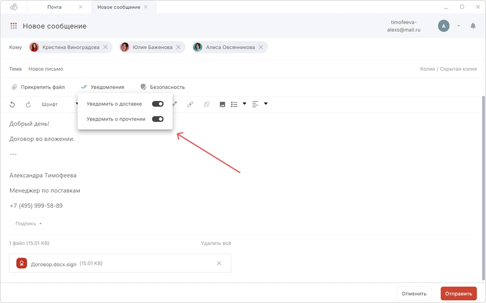
Task: Open the apps grid icon
Action: 14,26
